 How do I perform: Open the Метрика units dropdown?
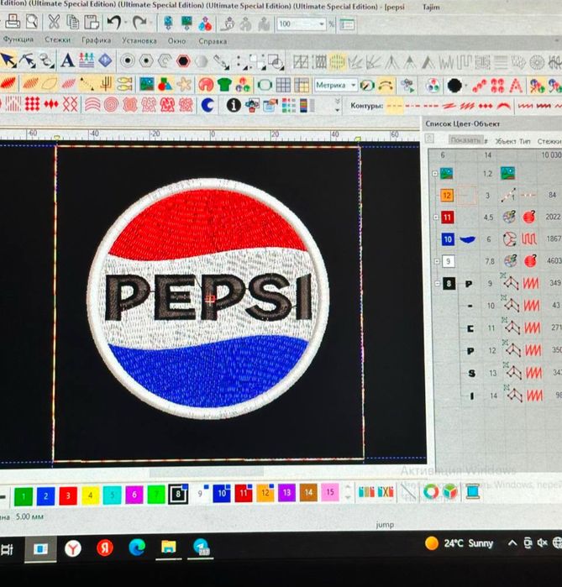[353, 86]
